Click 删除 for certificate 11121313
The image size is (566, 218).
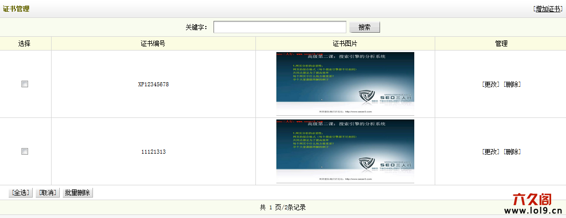512,152
